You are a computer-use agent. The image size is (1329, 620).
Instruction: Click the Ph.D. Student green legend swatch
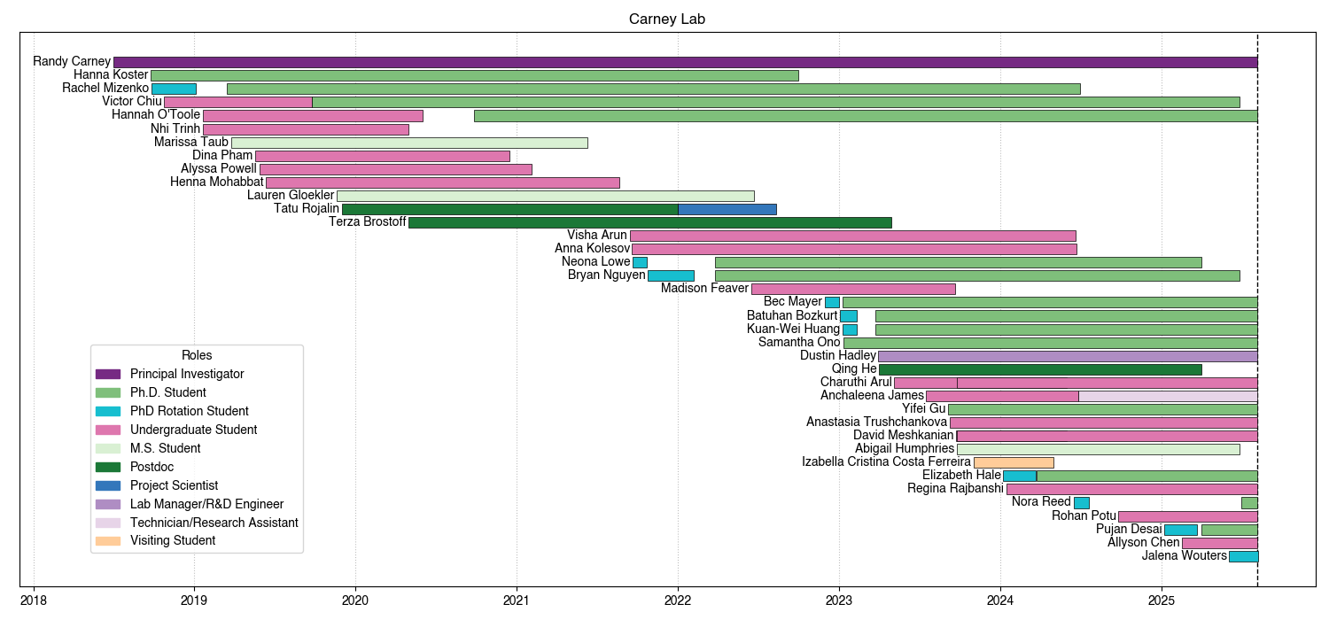[x=108, y=392]
